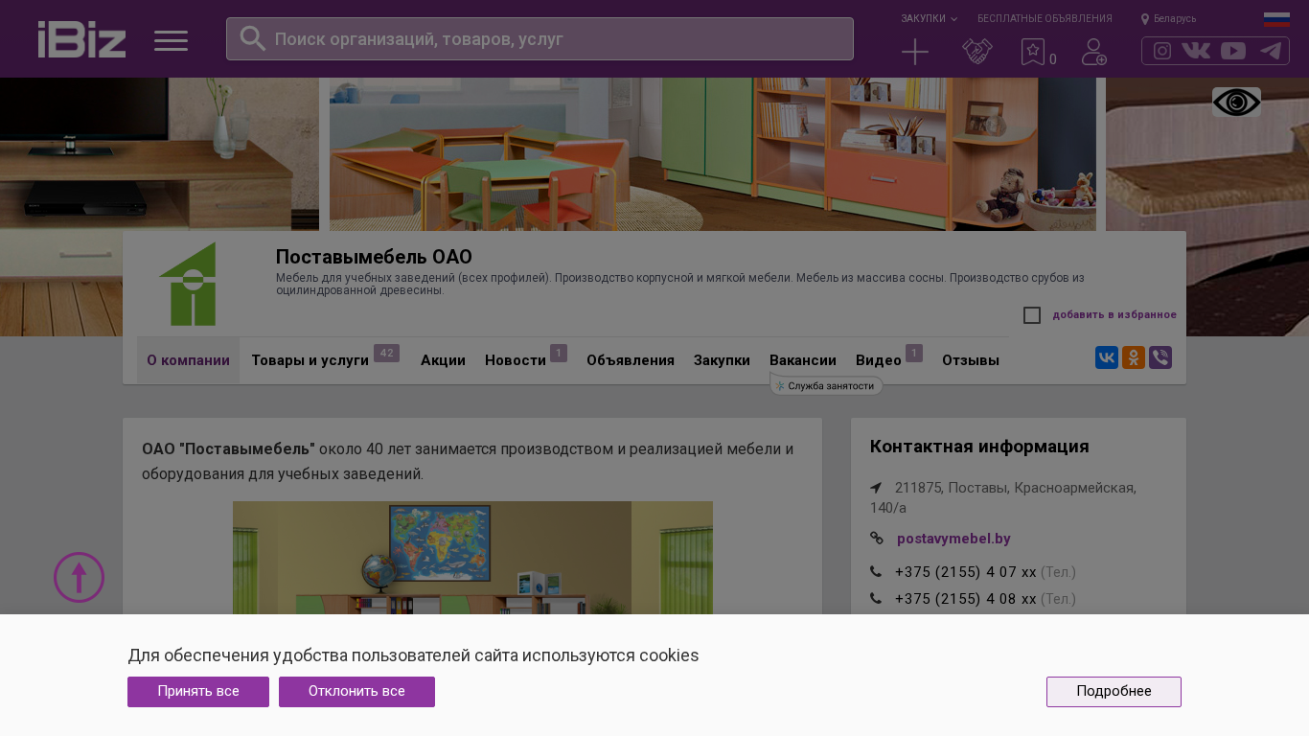Open the favorites bookmark star icon
Viewport: 1309px width, 736px height.
tap(1032, 52)
